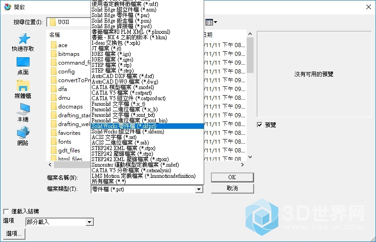Open the Look in (搜尋位置) UGII dropdown
This screenshot has width=376, height=242.
(69, 22)
